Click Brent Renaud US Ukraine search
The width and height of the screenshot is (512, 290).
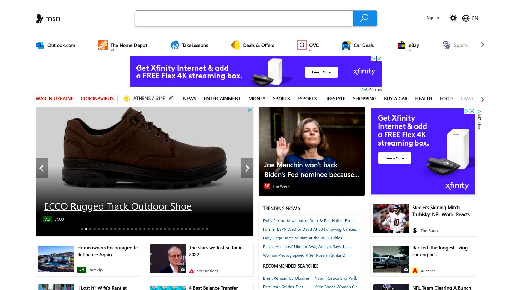coord(286,278)
